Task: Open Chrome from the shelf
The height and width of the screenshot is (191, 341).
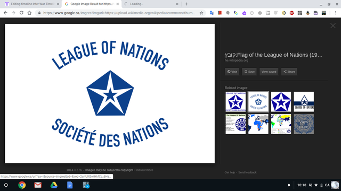Action: [x=22, y=185]
